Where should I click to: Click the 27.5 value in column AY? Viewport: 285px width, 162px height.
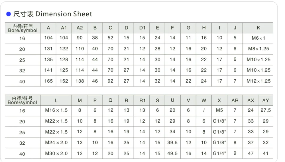coord(266,110)
